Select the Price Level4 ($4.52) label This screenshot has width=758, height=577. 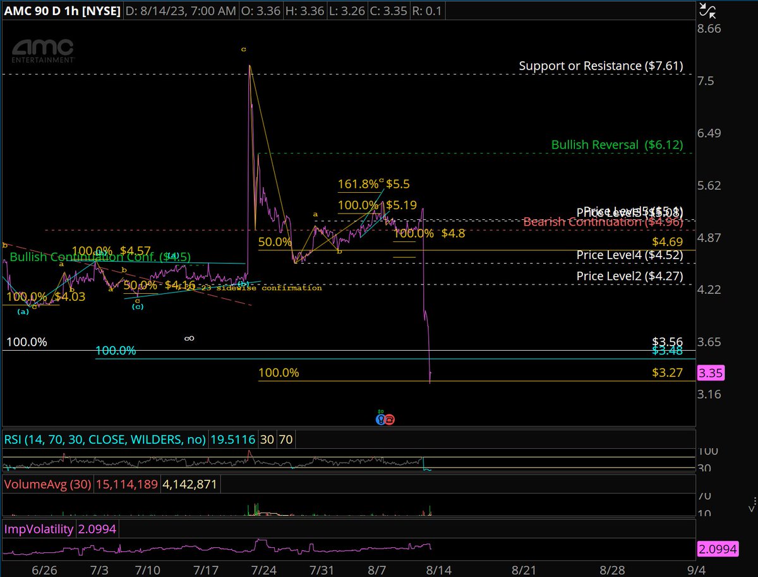pyautogui.click(x=630, y=255)
